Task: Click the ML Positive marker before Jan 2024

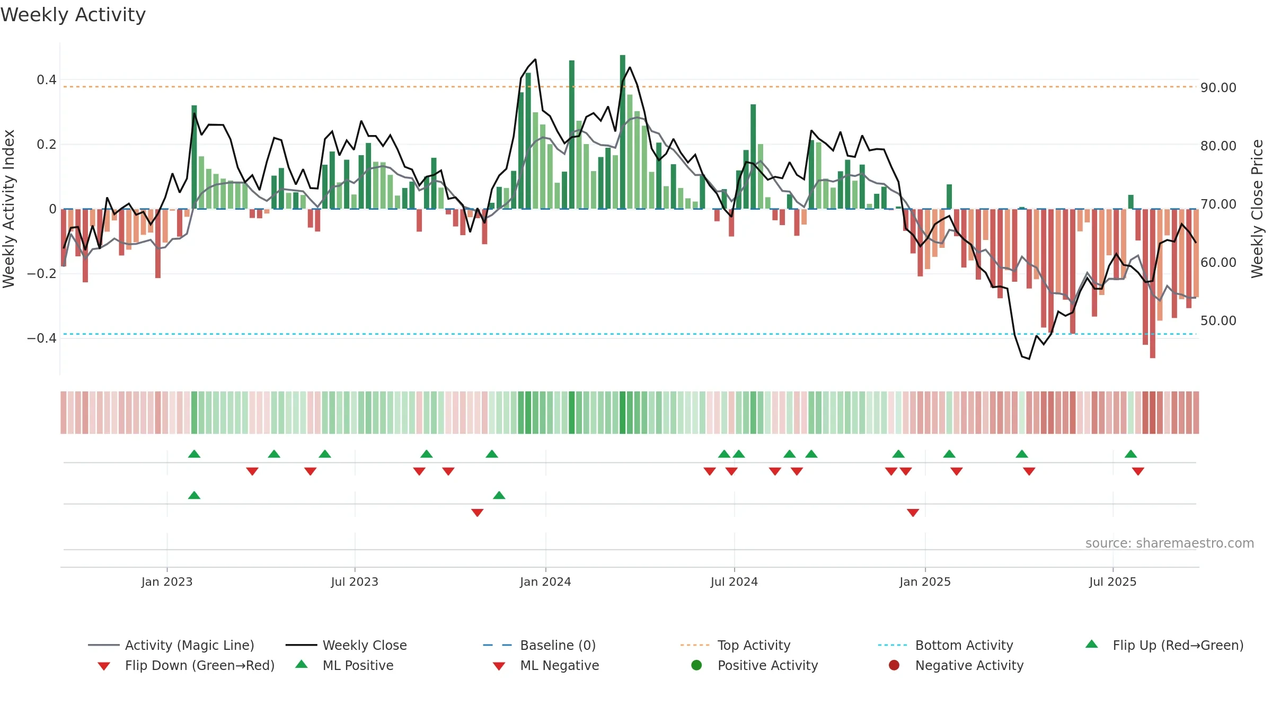Action: click(499, 495)
